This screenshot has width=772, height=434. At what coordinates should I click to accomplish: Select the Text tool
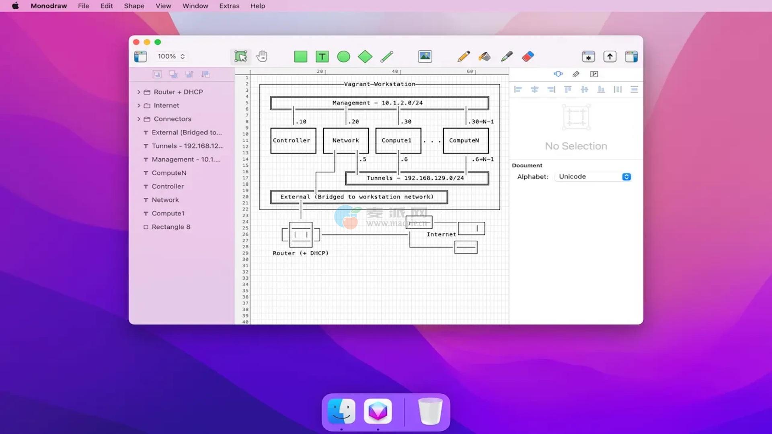tap(322, 57)
